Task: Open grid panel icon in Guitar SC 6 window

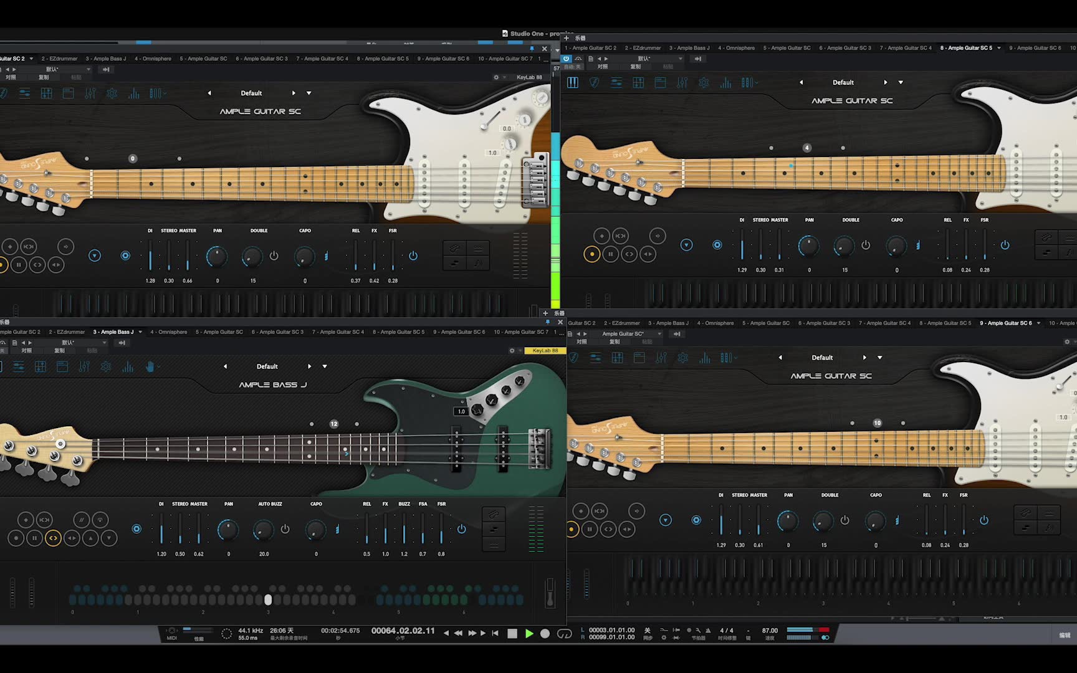Action: (x=617, y=358)
